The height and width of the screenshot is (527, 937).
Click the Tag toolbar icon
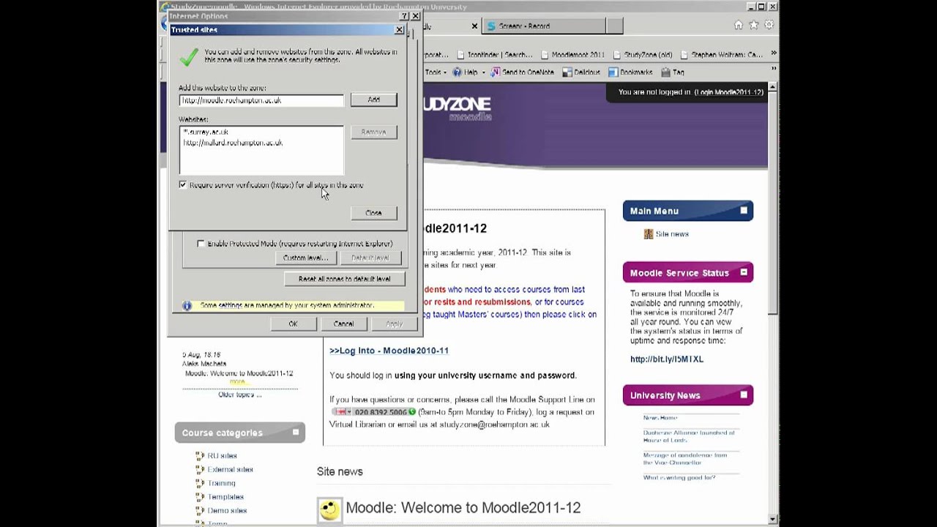tap(665, 72)
